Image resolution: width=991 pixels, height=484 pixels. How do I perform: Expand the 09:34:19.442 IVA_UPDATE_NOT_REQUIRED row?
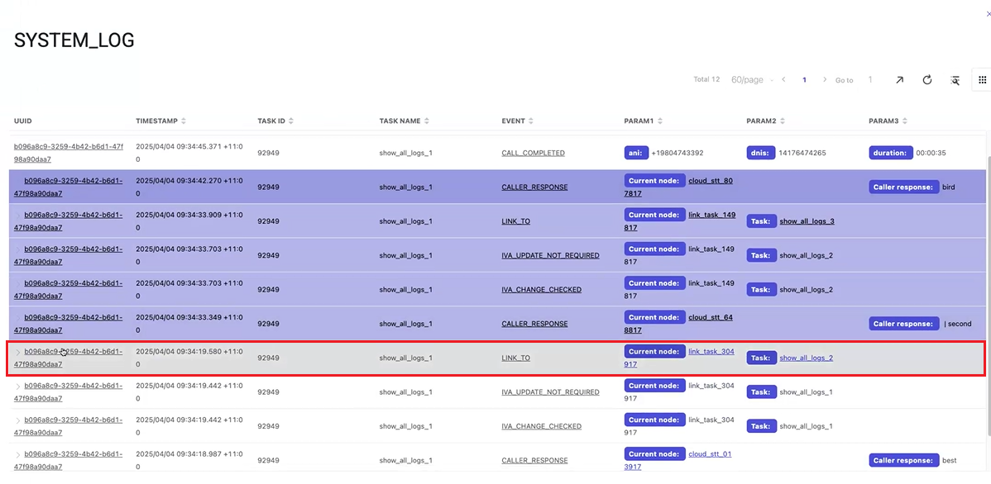(17, 386)
